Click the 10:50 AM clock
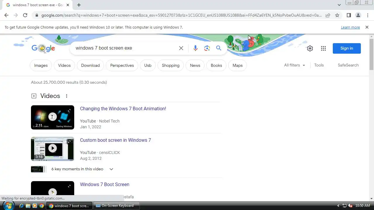 363,206
